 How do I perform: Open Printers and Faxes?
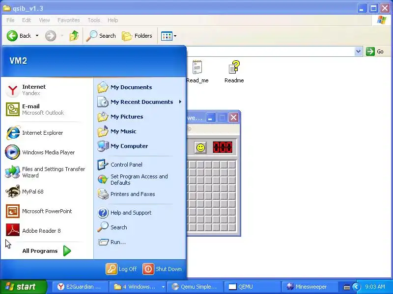(x=140, y=194)
